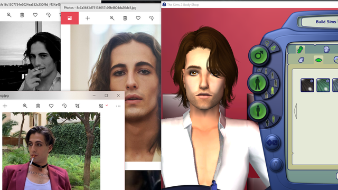Pick the dark body shape silhouette
The image size is (338, 190).
[267, 123]
